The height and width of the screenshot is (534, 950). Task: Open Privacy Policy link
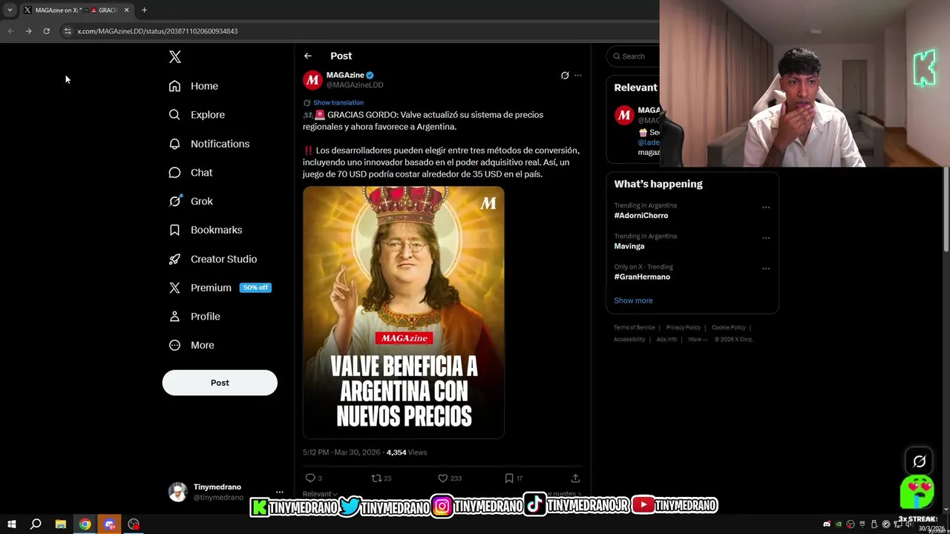(x=684, y=327)
